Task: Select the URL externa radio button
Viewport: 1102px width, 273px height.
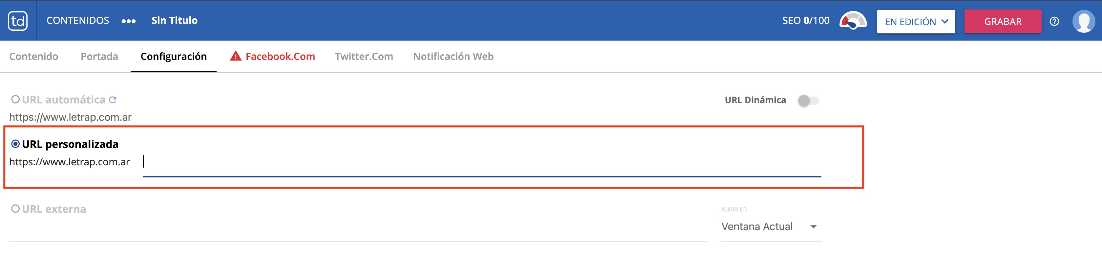Action: [15, 209]
